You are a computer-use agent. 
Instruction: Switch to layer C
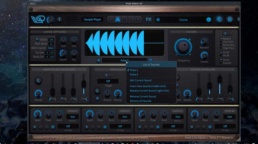tap(132, 19)
